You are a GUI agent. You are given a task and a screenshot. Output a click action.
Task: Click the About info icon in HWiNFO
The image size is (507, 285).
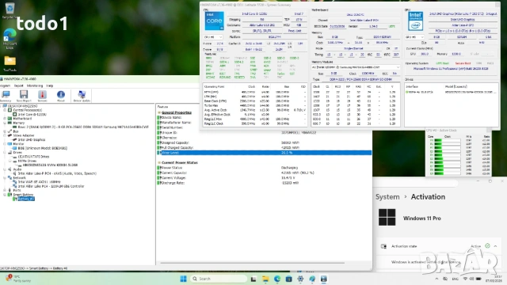pyautogui.click(x=61, y=96)
